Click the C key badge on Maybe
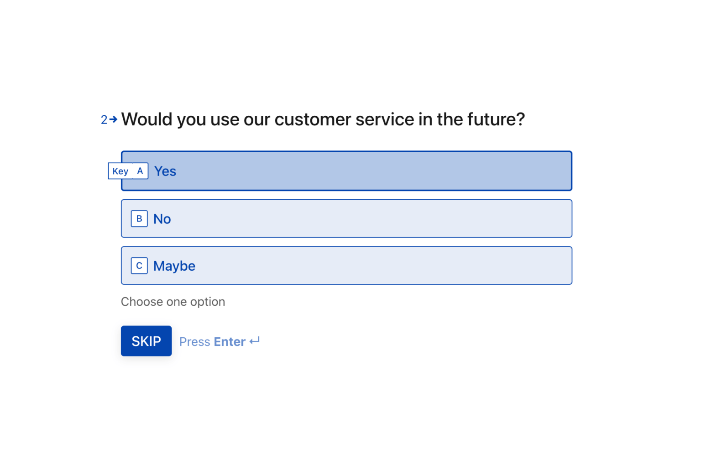 click(139, 265)
